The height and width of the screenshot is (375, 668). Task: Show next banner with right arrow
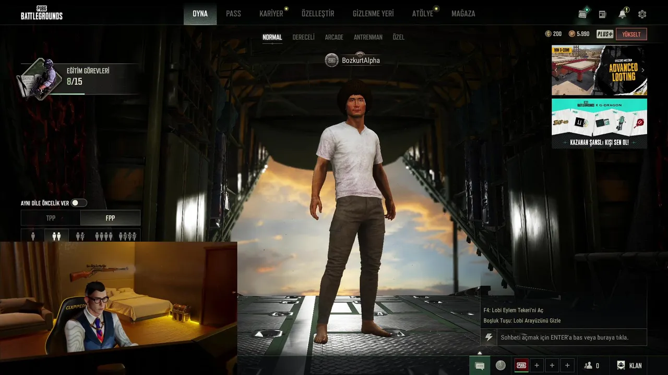pos(642,70)
